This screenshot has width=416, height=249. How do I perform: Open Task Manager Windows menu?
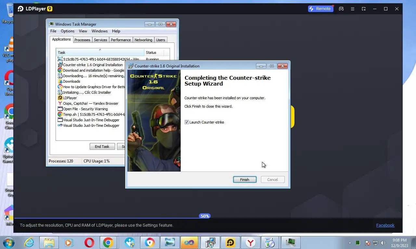tap(99, 31)
